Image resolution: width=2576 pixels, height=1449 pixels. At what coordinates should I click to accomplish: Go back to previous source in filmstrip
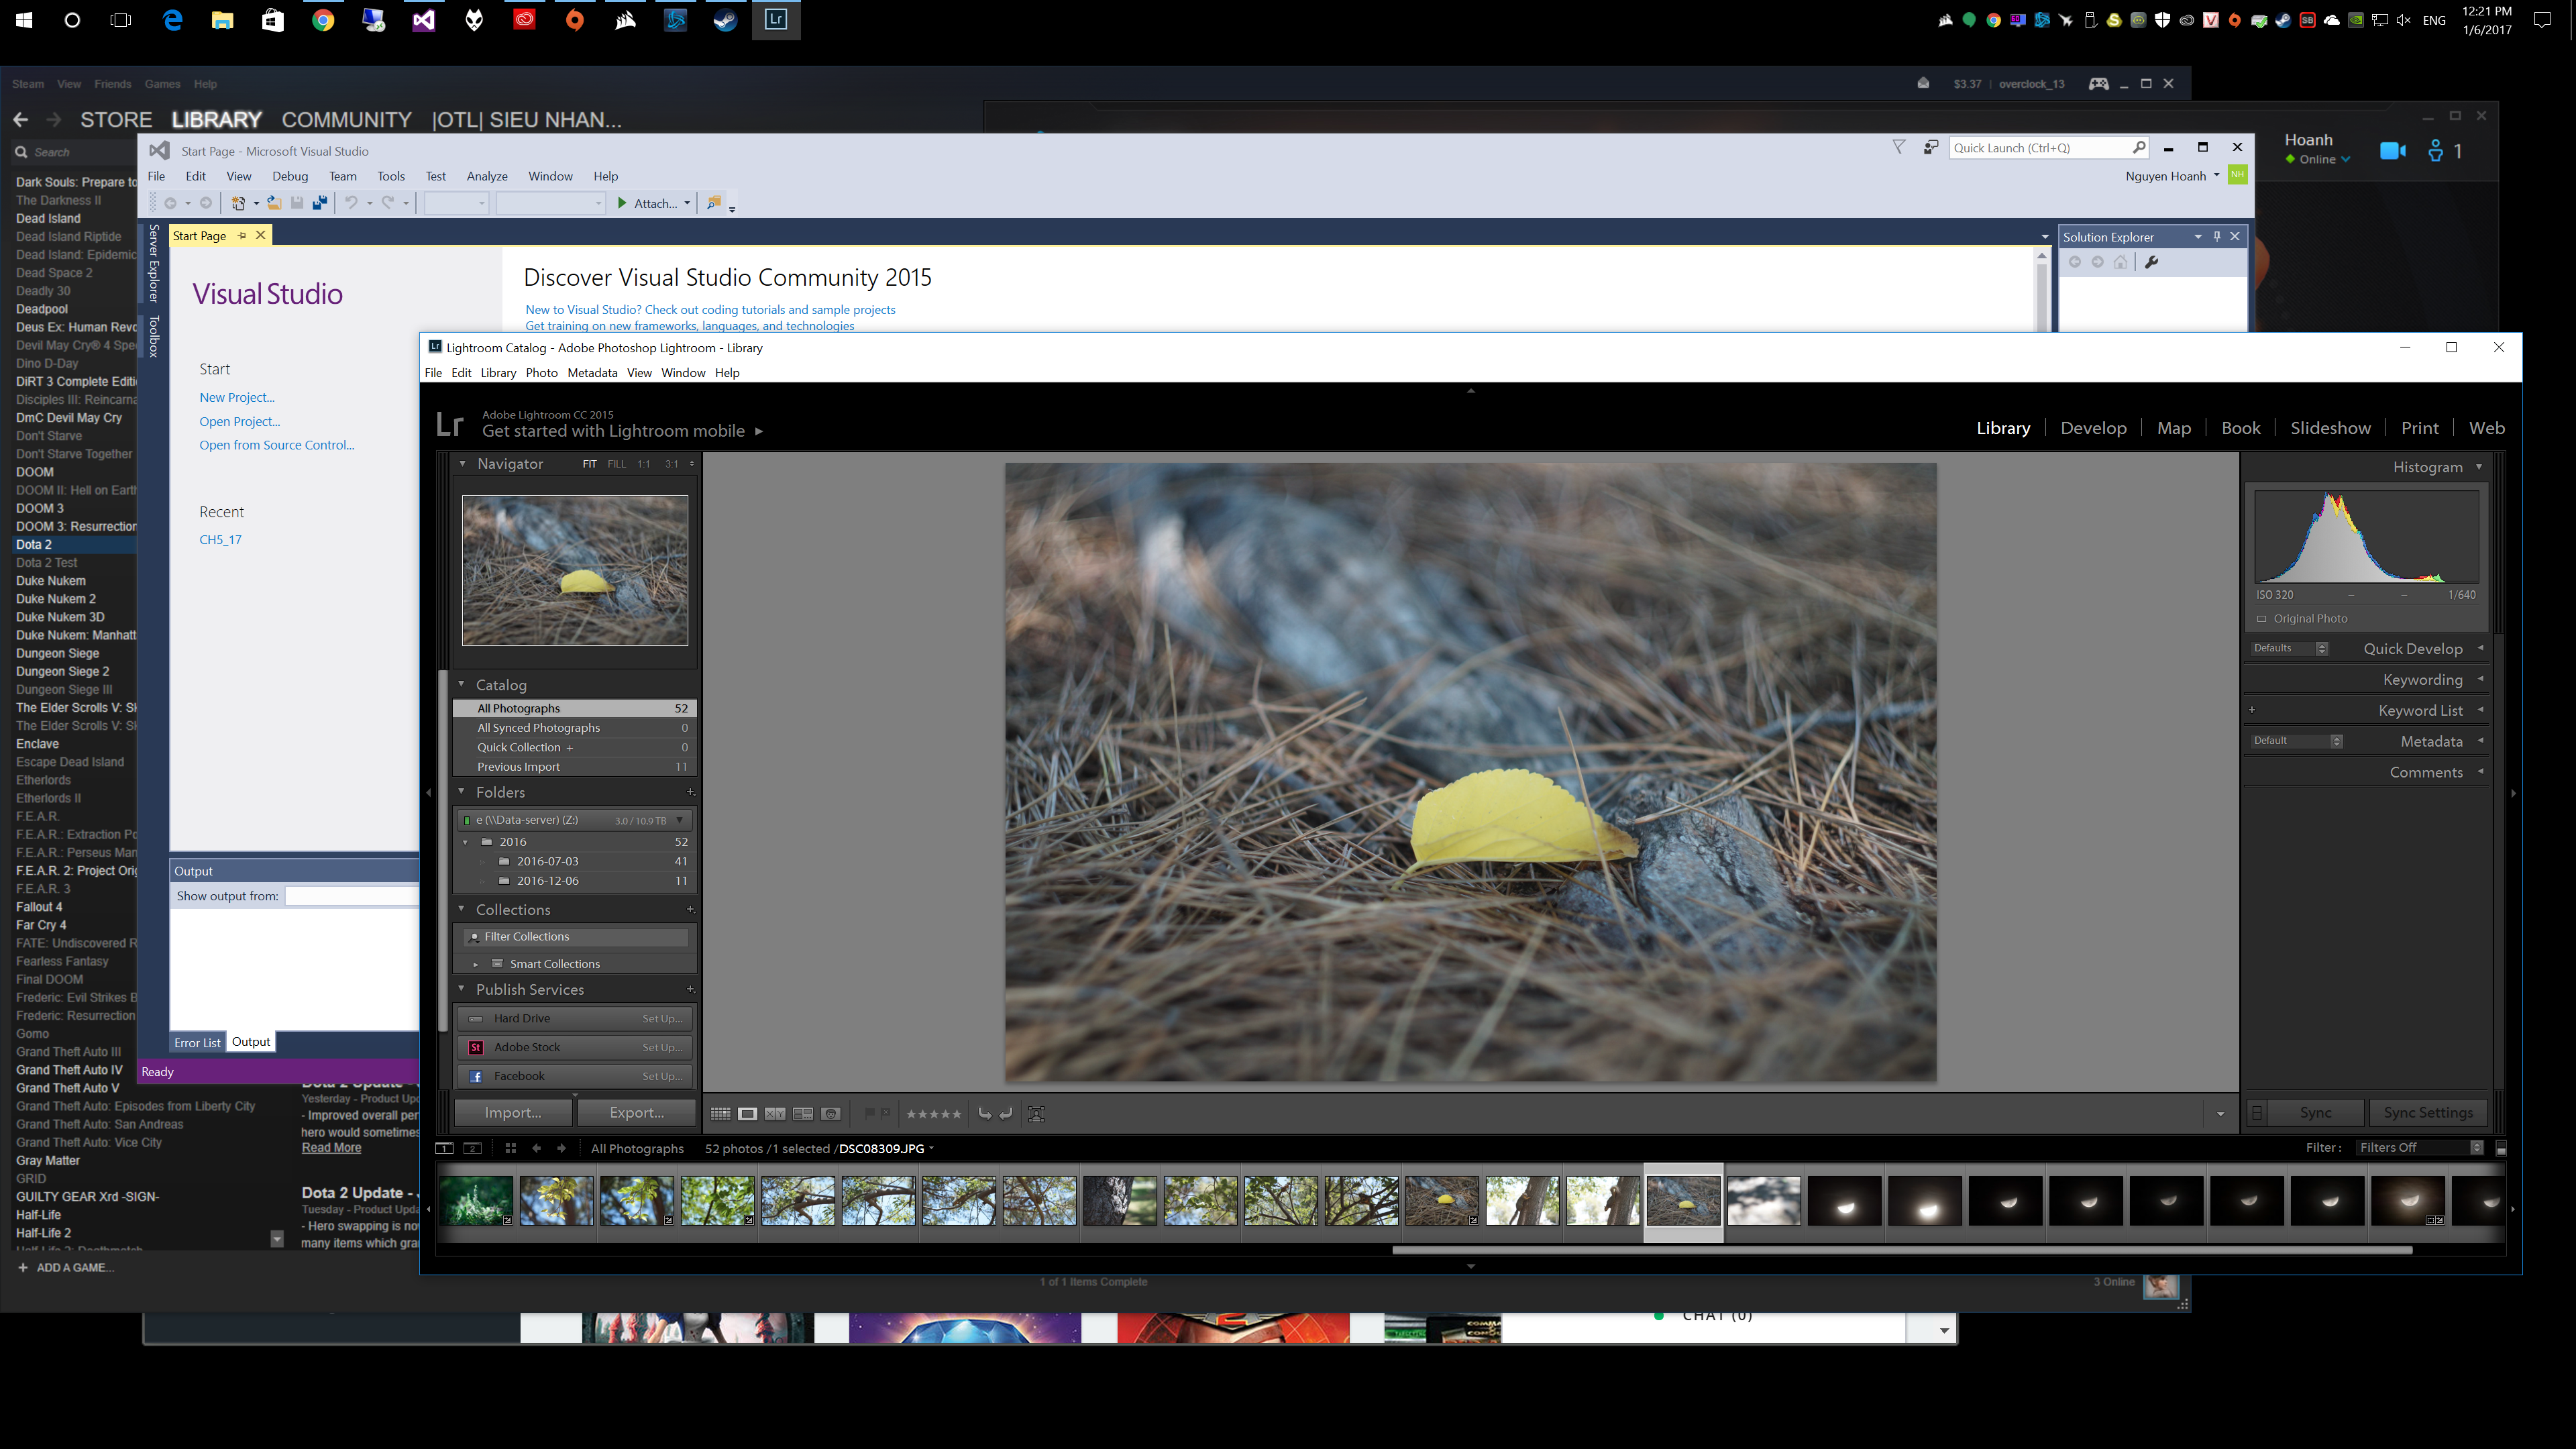point(537,1149)
